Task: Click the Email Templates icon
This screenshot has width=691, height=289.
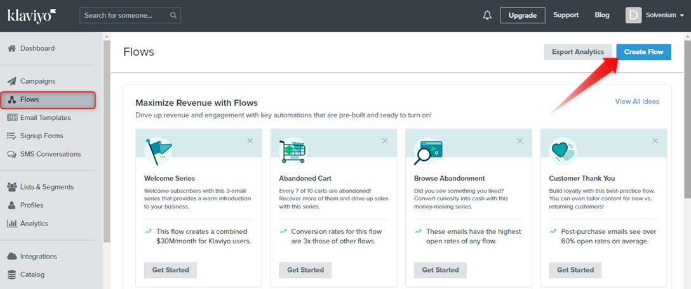Action: pyautogui.click(x=12, y=118)
